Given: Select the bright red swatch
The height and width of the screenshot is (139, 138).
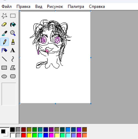Looking at the screenshot, I should pyautogui.click(x=24, y=135).
